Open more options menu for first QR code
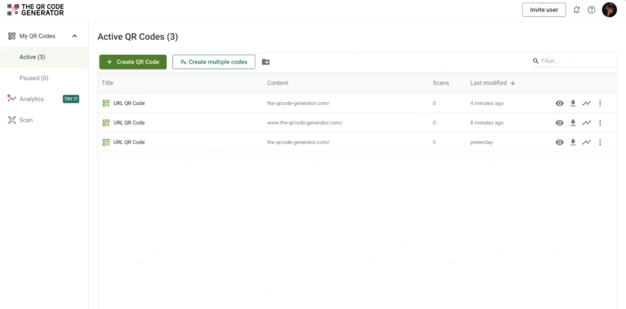Image resolution: width=626 pixels, height=309 pixels. [x=600, y=103]
